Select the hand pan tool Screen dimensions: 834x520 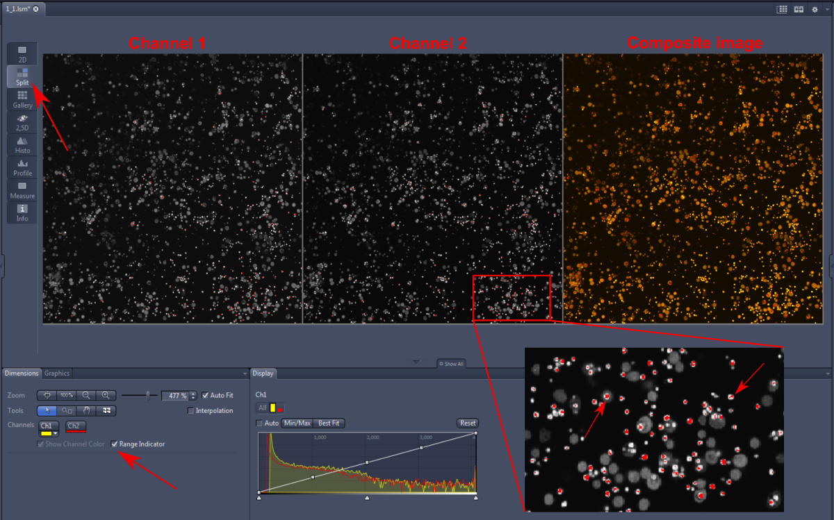(87, 410)
